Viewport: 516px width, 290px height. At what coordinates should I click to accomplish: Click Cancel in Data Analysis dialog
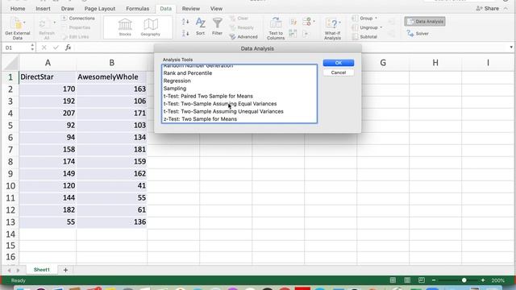pyautogui.click(x=339, y=72)
